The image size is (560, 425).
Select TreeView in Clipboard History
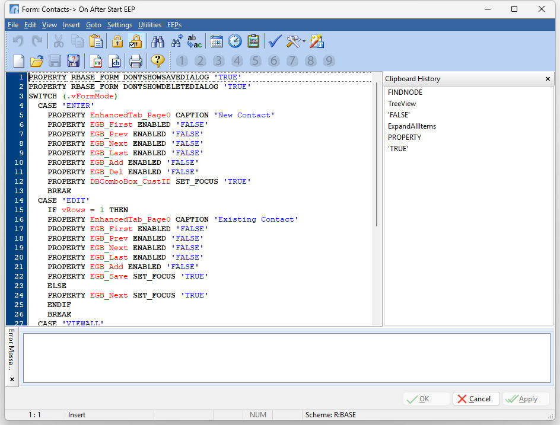(402, 104)
